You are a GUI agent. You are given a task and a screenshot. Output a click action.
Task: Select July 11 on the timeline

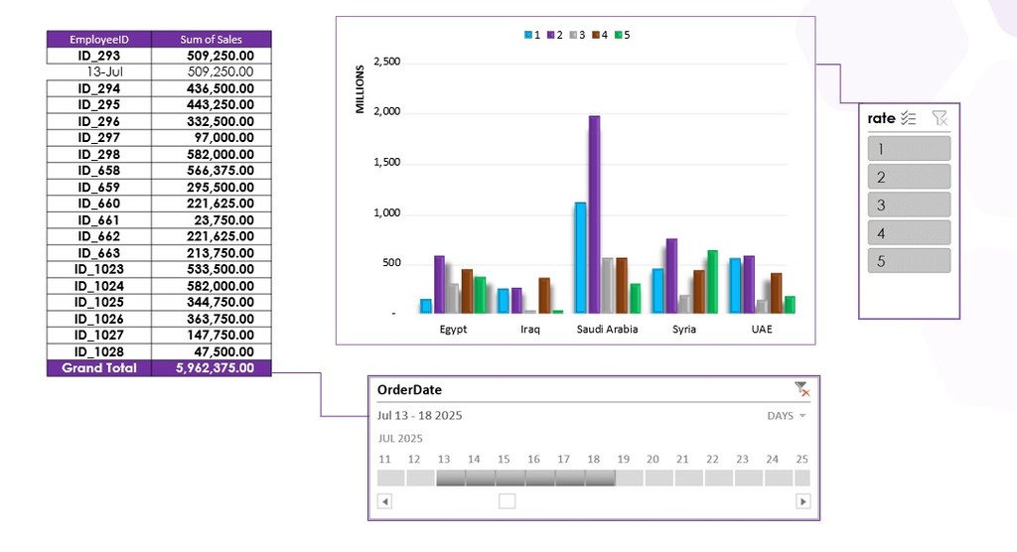click(x=390, y=479)
